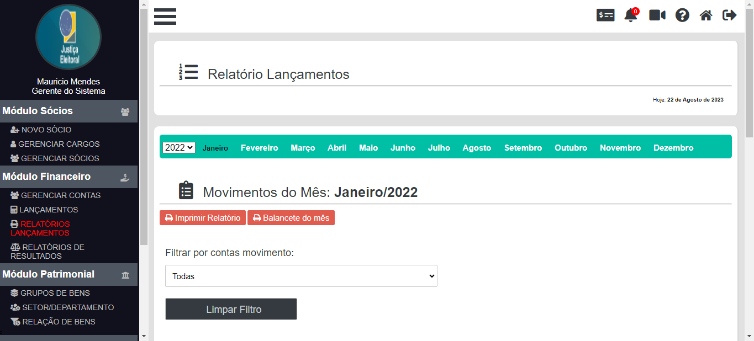Go to home via house icon

[x=706, y=15]
